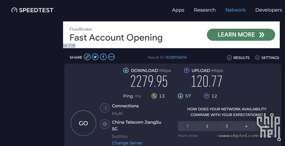Image resolution: width=285 pixels, height=146 pixels.
Task: Rate network availability as 3
Action: pos(227,126)
